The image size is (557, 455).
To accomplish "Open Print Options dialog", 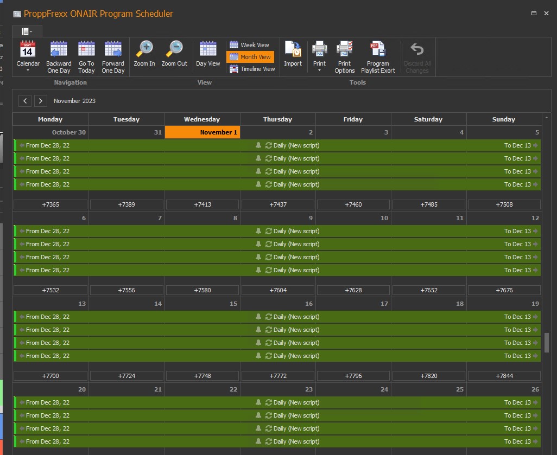I will point(345,50).
